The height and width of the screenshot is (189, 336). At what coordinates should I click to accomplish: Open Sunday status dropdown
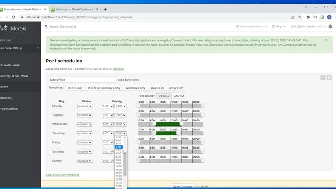pos(85,161)
